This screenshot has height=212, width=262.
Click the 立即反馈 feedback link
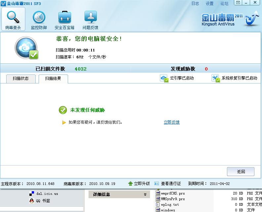click(x=171, y=122)
